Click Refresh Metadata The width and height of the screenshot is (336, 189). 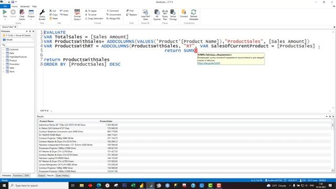pyautogui.click(x=194, y=15)
